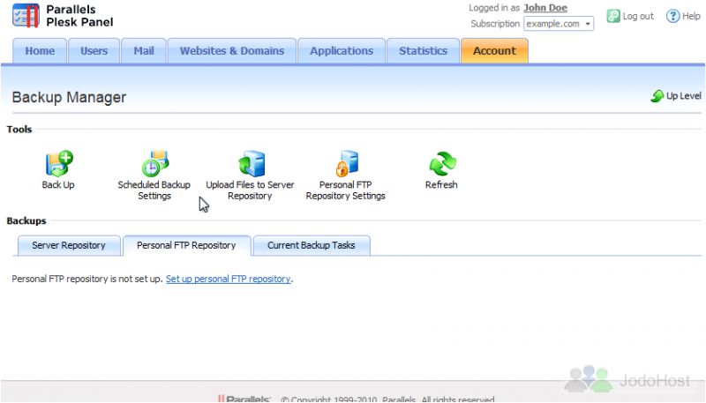Click the green Refresh icon
The image size is (706, 403).
tap(443, 163)
